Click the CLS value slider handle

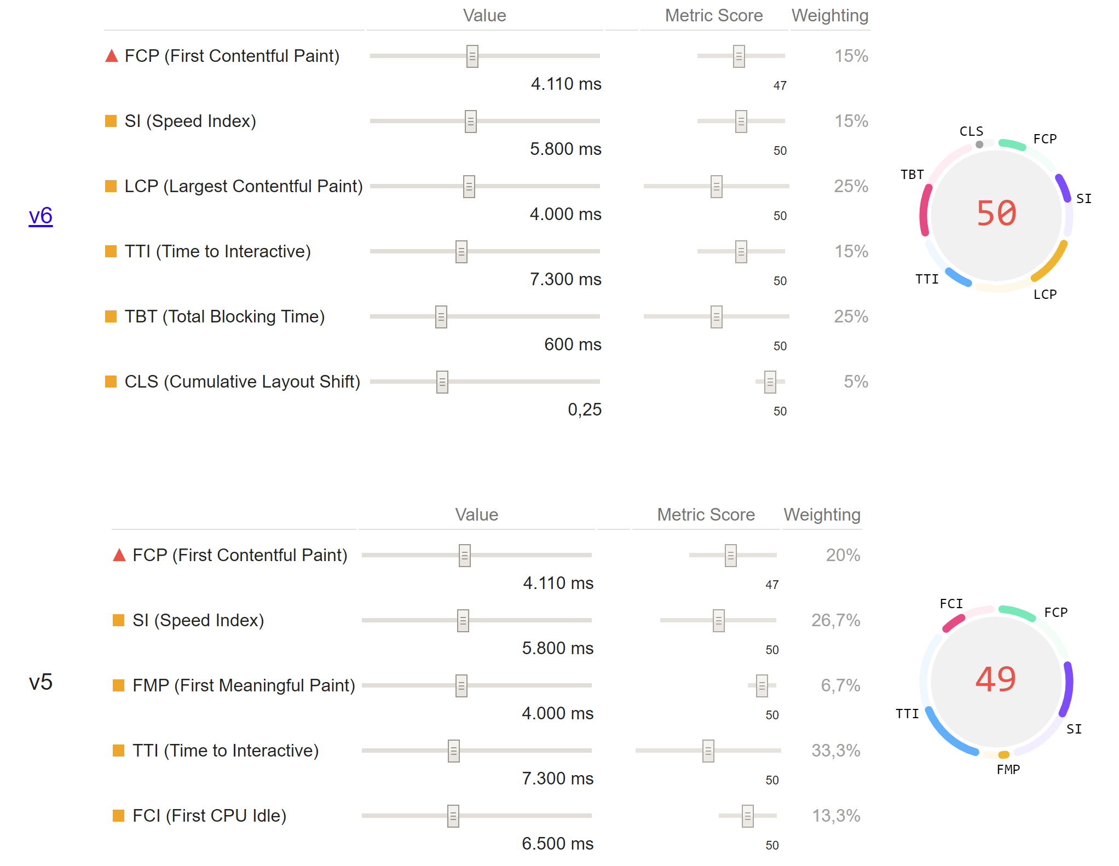tap(442, 382)
